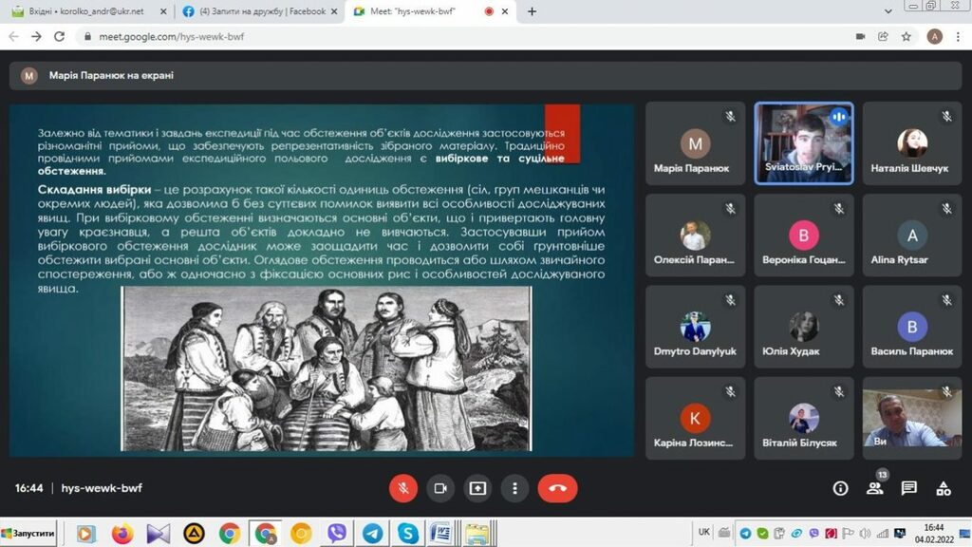Unmute the microphone in call controls

tap(402, 488)
